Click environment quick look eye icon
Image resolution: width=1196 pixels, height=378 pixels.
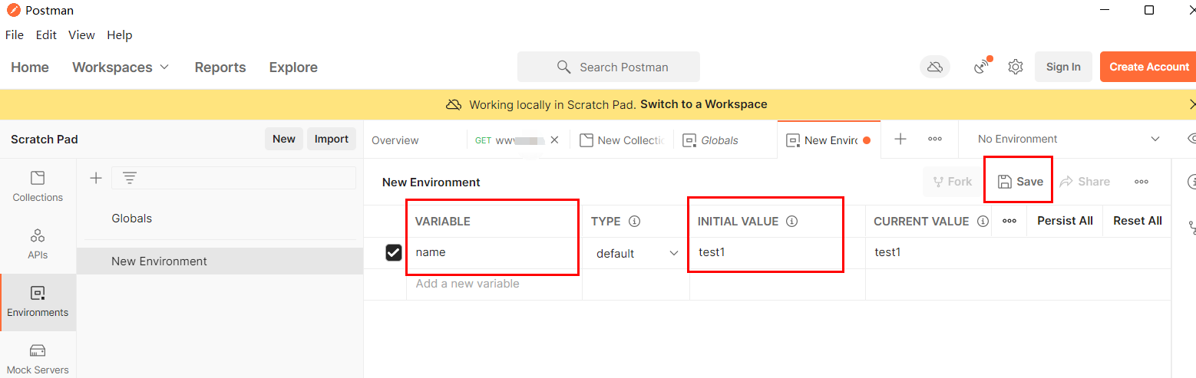1191,139
